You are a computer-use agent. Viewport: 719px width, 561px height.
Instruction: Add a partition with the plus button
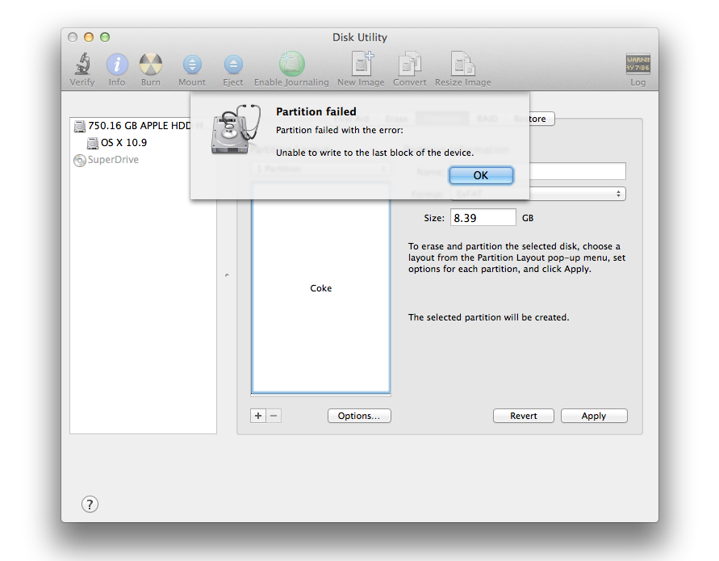point(258,416)
